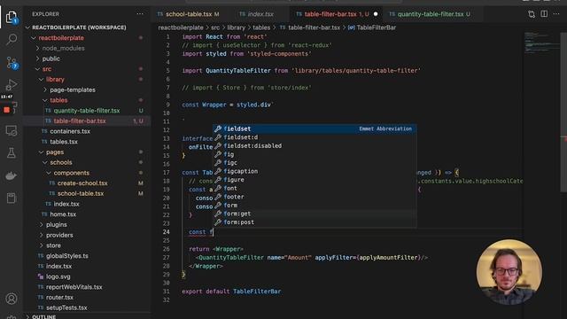The width and height of the screenshot is (567, 319).
Task: Expand the OUTLINE section
Action: point(43,316)
